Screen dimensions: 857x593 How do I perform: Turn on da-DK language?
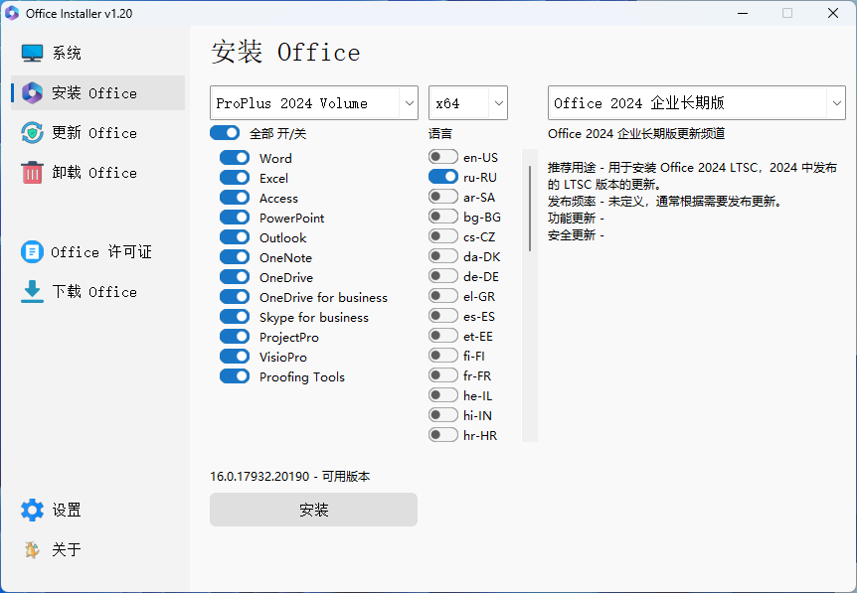tap(443, 256)
